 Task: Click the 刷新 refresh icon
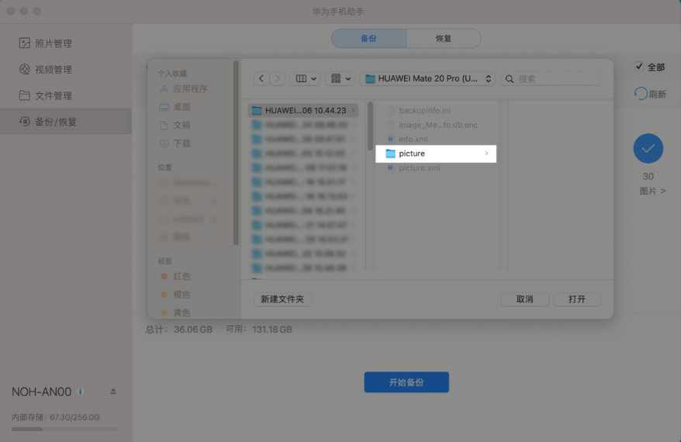(641, 94)
